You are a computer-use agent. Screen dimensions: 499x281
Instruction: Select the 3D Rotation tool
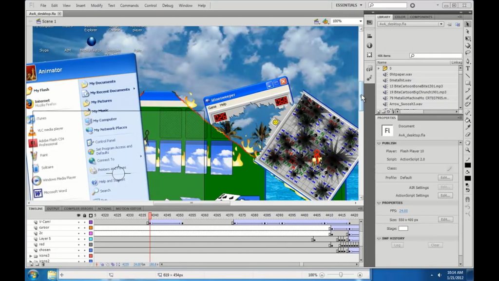pyautogui.click(x=467, y=46)
